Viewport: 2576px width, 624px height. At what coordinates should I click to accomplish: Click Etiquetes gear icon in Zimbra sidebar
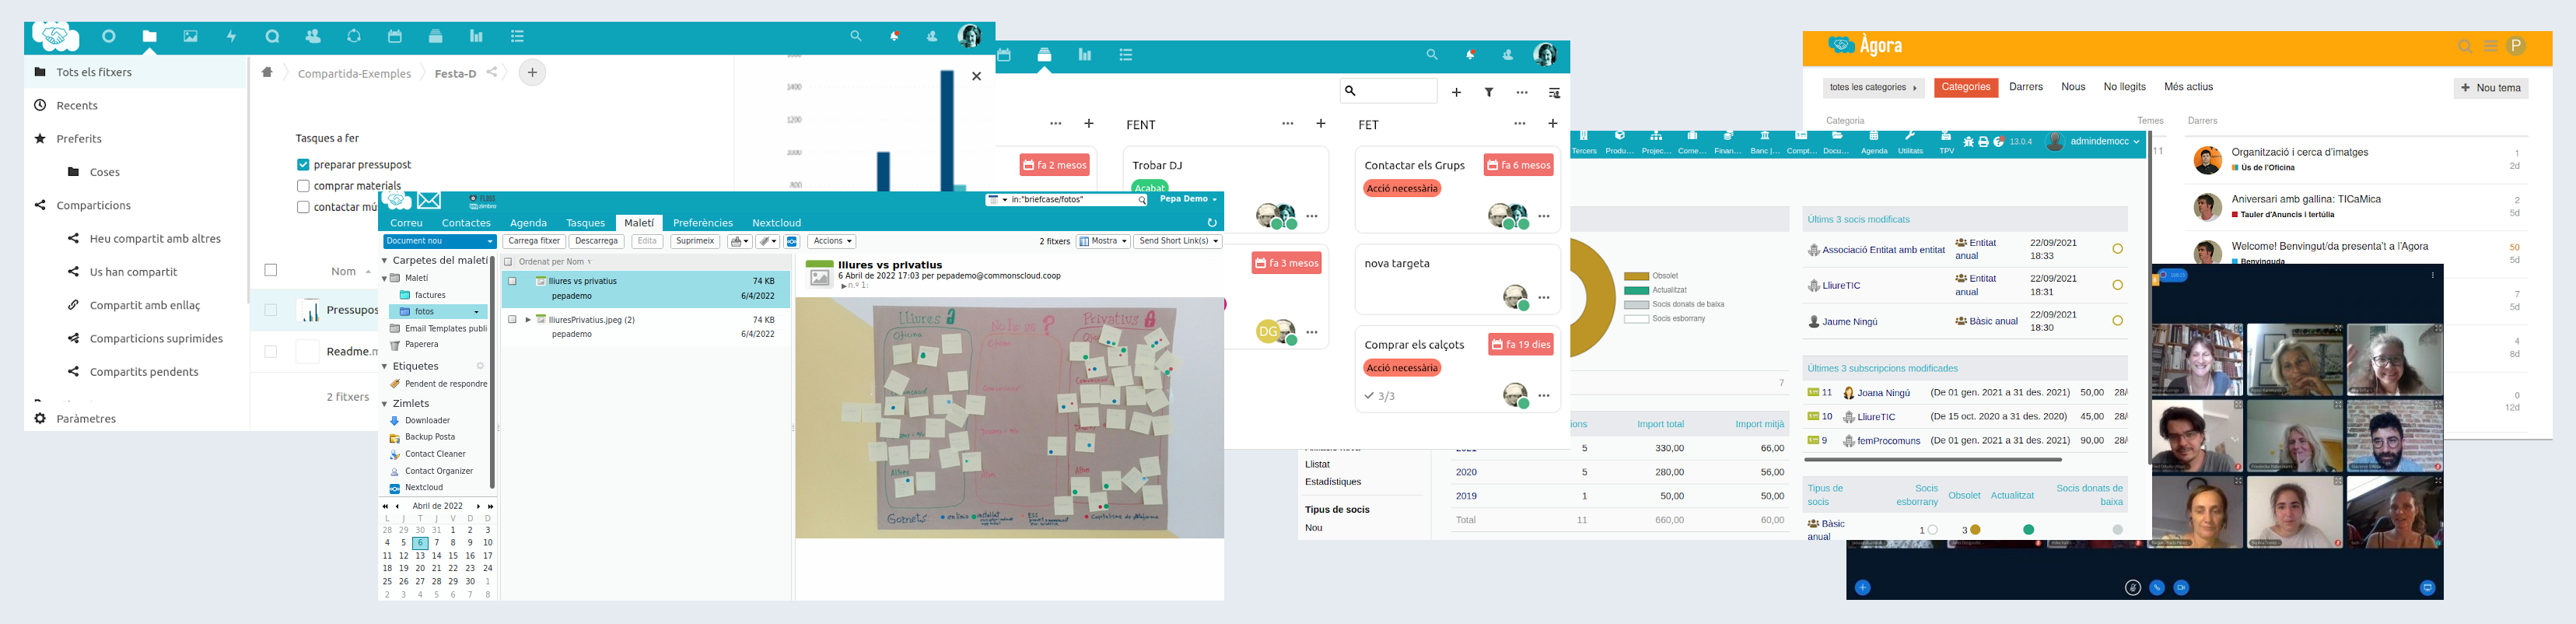click(480, 366)
